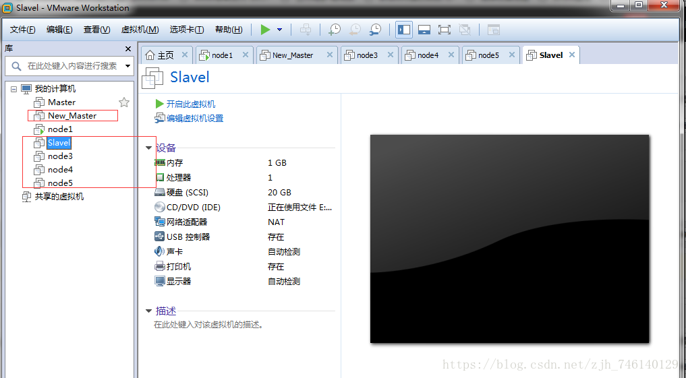Switch to the 主页 home tab

coord(166,55)
